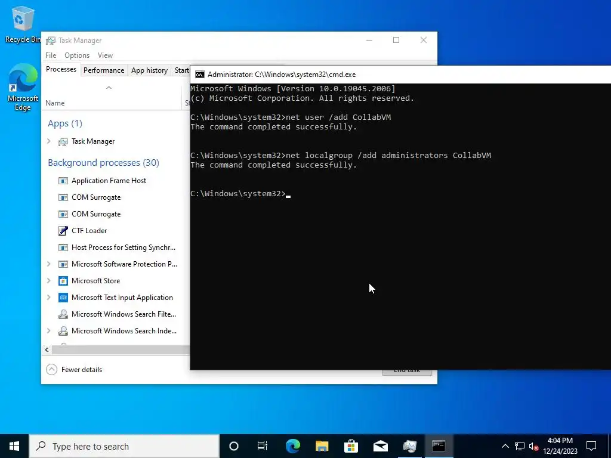Viewport: 611px width, 458px height.
Task: Click the Host Process for Setting Synchronization icon
Action: tap(63, 247)
